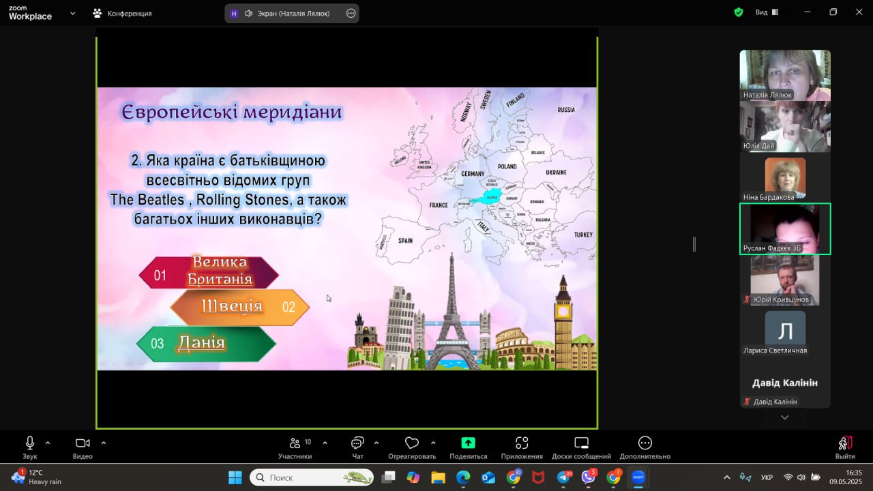Click the taskbar Поиск search box
Image resolution: width=873 pixels, height=491 pixels.
coord(312,477)
